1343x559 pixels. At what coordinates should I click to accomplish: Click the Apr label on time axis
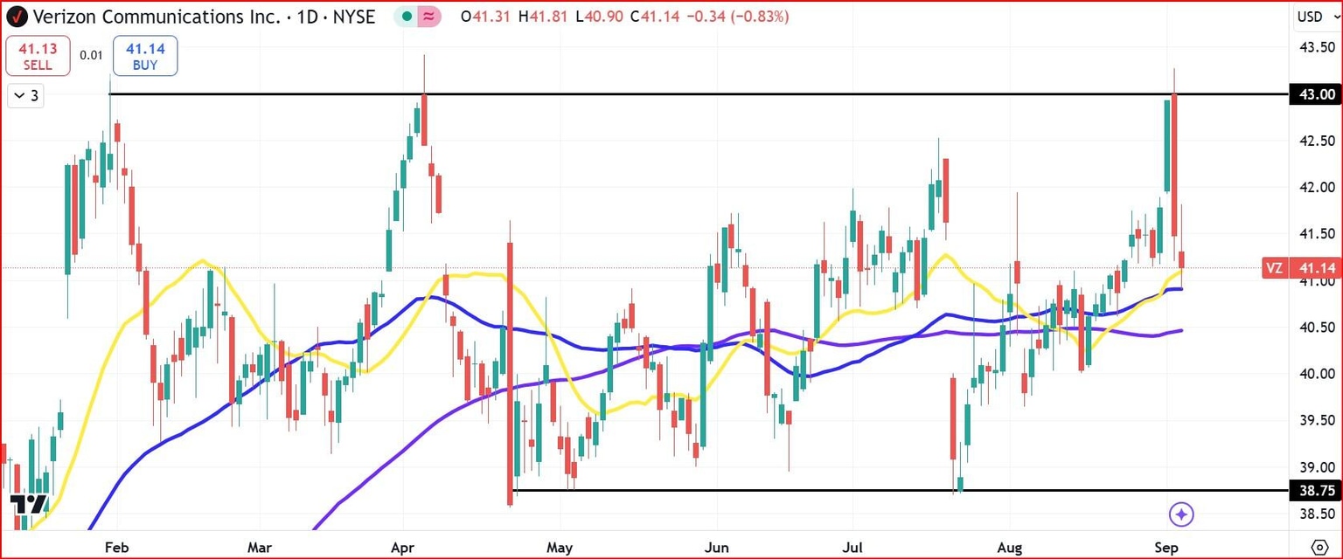click(x=402, y=548)
